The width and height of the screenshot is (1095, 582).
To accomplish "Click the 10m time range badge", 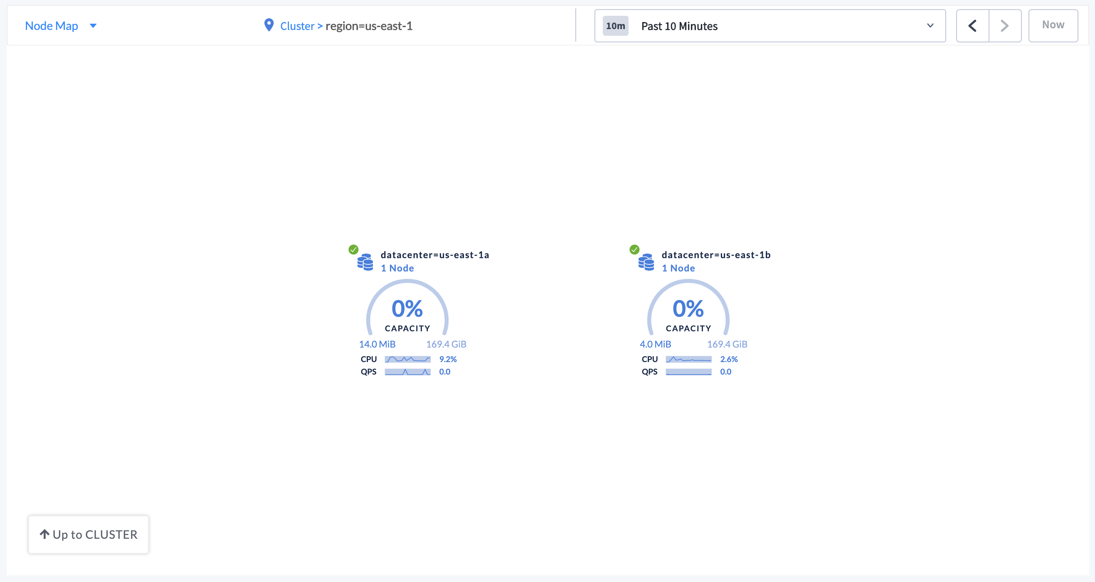I will click(x=615, y=26).
